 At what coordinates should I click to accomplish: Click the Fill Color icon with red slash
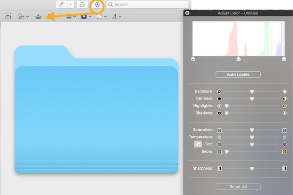(x=100, y=17)
